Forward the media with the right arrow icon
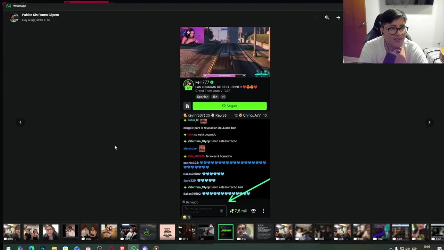444x250 pixels. pyautogui.click(x=338, y=17)
